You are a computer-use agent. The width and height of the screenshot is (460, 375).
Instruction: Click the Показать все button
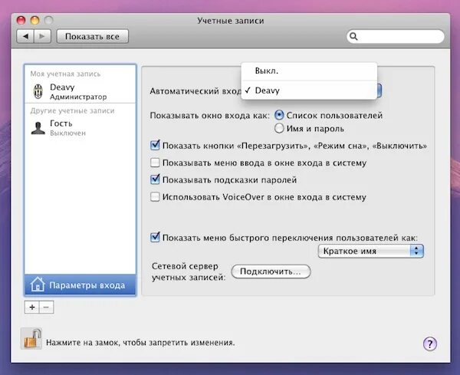click(x=93, y=36)
